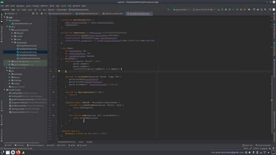
Task: Collapse the manifests folder
Action: (7, 20)
